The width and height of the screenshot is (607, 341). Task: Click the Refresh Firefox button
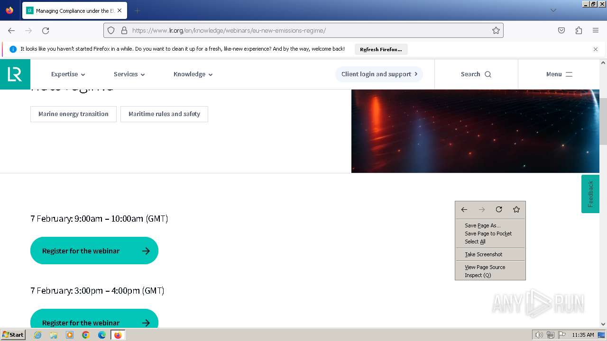tap(381, 49)
